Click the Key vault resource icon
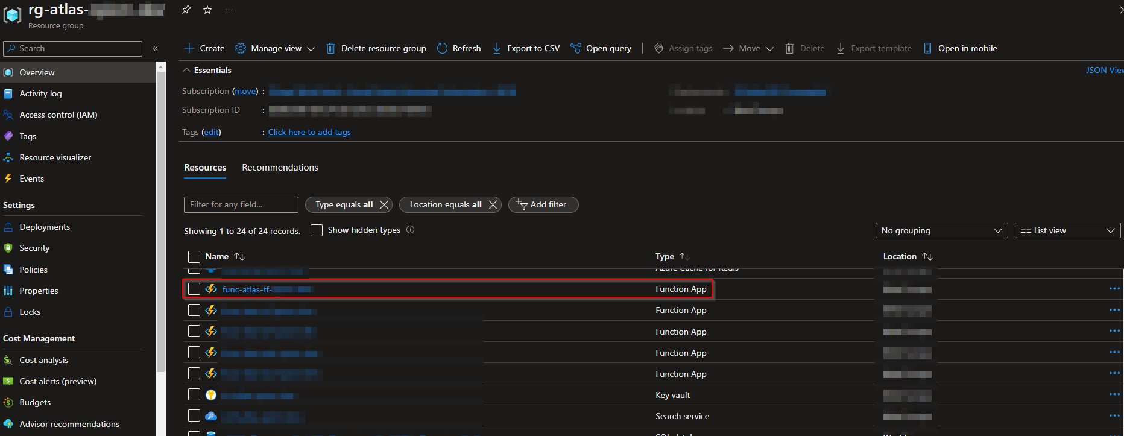This screenshot has height=436, width=1124. click(x=211, y=395)
